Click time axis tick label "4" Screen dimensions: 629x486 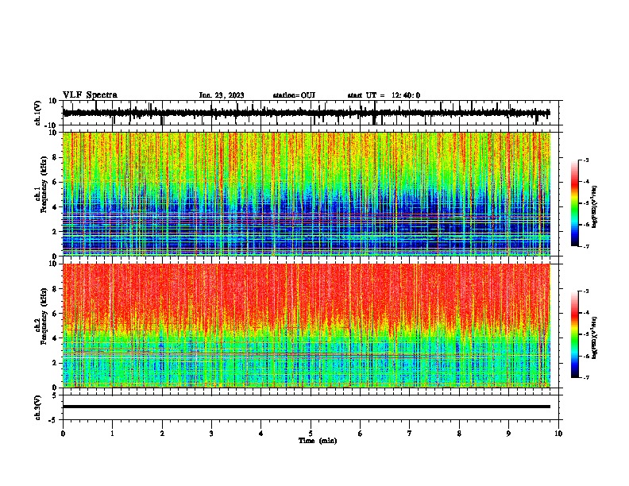(261, 434)
